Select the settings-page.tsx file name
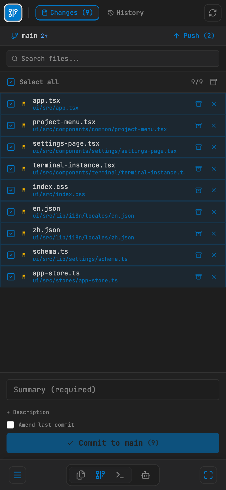Viewport: 226px width, 490px height. [x=66, y=143]
